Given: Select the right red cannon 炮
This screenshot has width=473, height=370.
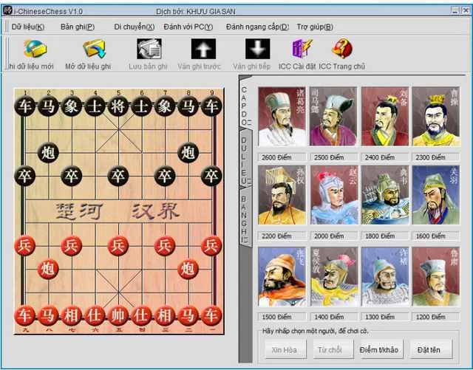Looking at the screenshot, I should 188,269.
